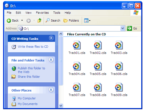The height and width of the screenshot is (112, 148).
Task: Click the shared folder icon
Action: 14,77
